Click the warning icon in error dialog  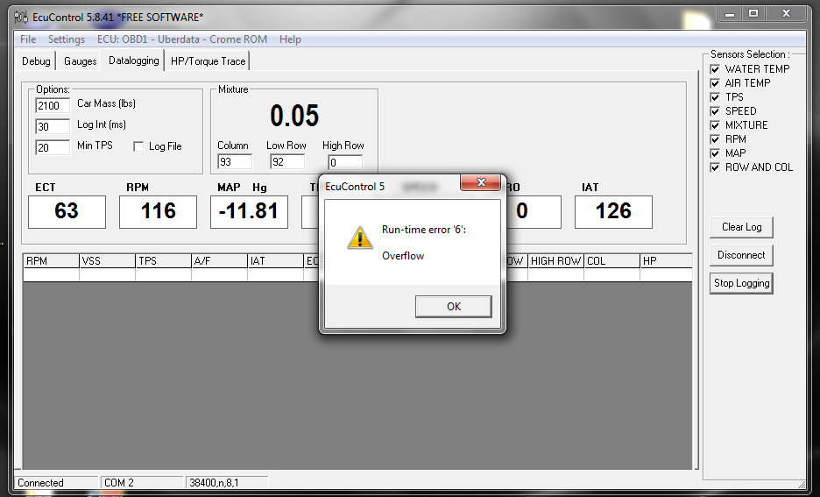pos(357,238)
